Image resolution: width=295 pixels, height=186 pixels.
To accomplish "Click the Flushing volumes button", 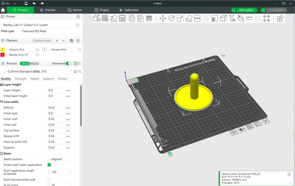I will click(x=42, y=41).
